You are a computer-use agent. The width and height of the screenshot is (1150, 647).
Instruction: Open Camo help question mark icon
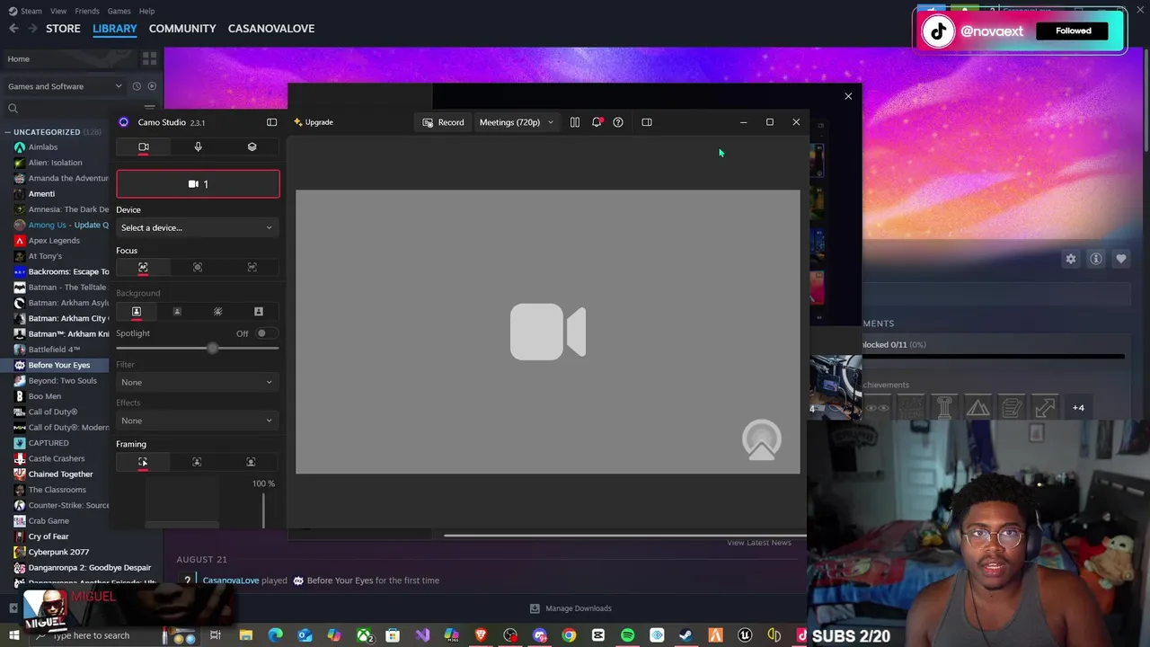tap(618, 122)
